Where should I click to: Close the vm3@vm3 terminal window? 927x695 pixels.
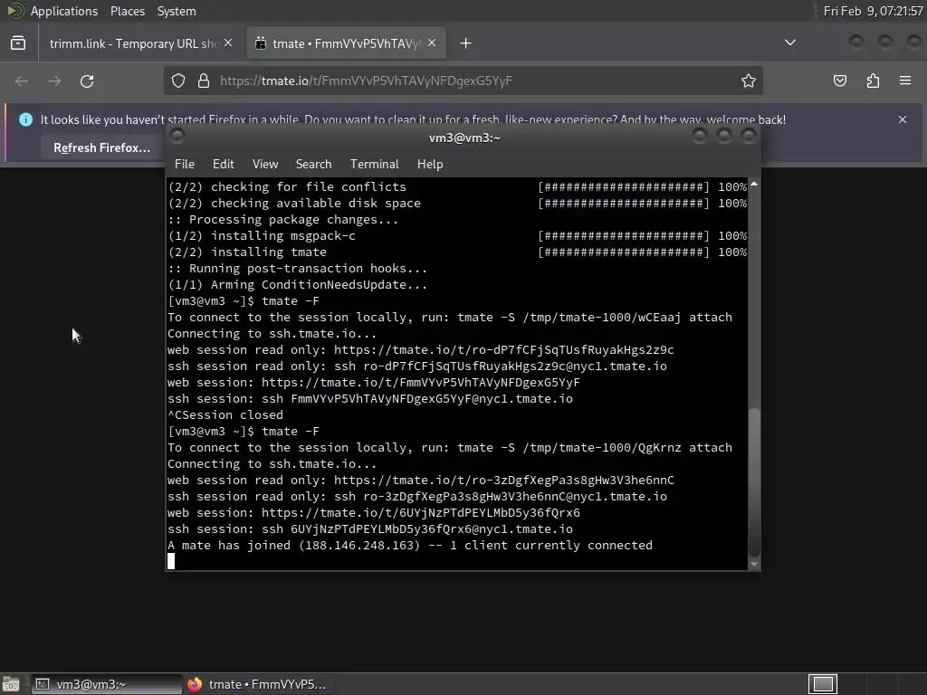[x=749, y=138]
